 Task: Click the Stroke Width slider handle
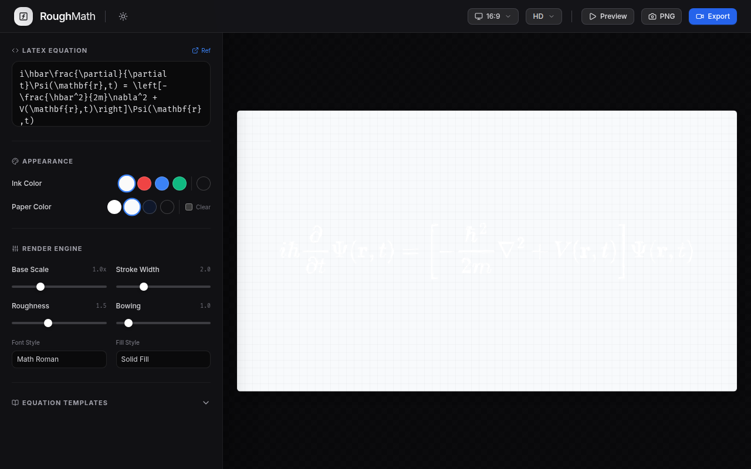pos(144,287)
